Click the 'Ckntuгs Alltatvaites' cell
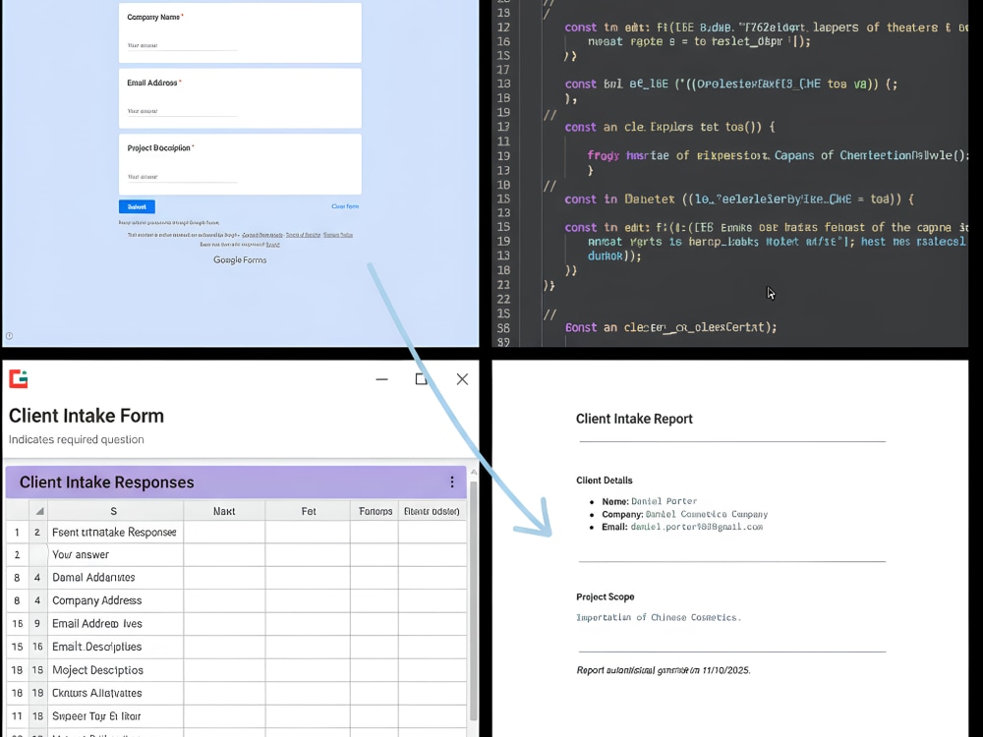The width and height of the screenshot is (983, 737). click(115, 693)
